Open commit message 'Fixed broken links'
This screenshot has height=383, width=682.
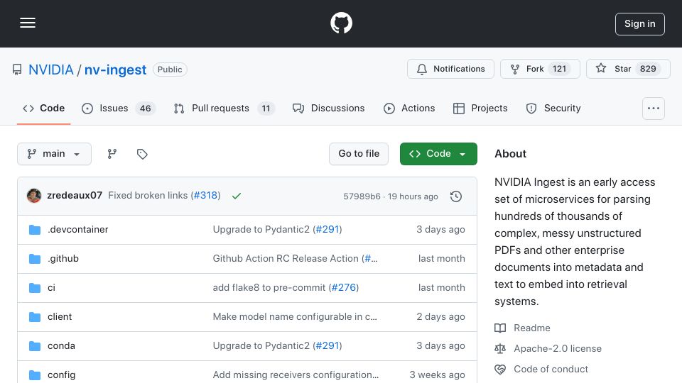coord(148,196)
